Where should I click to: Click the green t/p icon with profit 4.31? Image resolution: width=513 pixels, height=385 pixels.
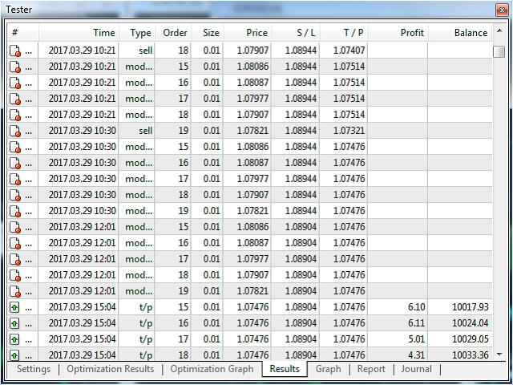pos(15,354)
